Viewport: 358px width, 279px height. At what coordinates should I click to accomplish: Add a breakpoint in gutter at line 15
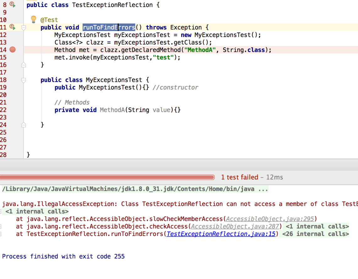13,57
